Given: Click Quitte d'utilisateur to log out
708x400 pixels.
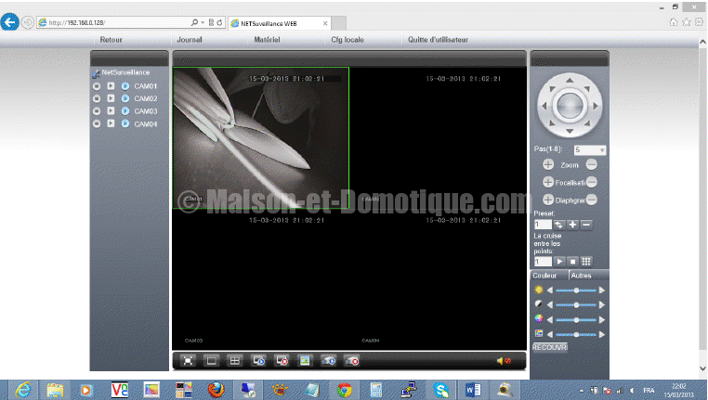Looking at the screenshot, I should (438, 40).
